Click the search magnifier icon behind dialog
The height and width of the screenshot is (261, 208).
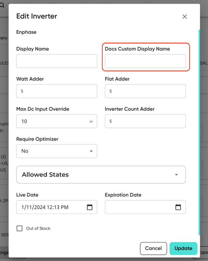(2, 5)
